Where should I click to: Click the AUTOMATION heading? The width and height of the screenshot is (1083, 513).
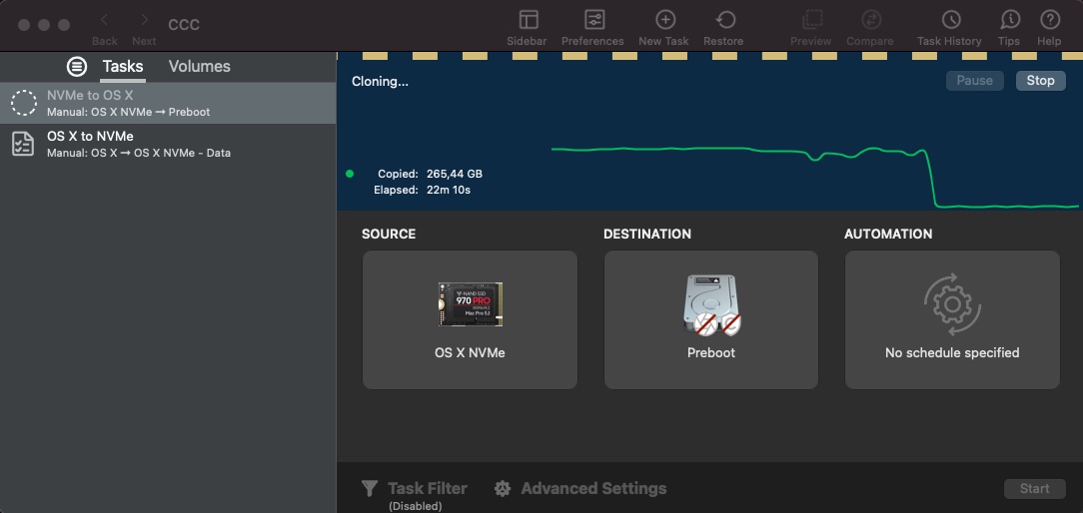pos(888,235)
